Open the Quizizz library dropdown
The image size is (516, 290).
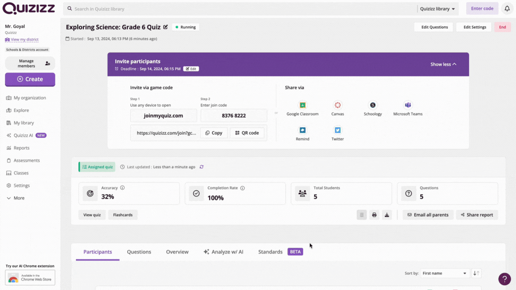pyautogui.click(x=437, y=9)
